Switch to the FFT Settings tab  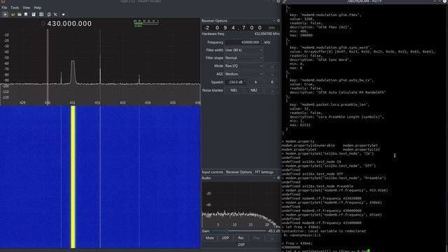coord(264,172)
